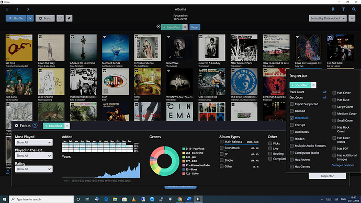Screen dimensions: 361x203
Task: Open Played in the last dropdown
Action: (33, 156)
